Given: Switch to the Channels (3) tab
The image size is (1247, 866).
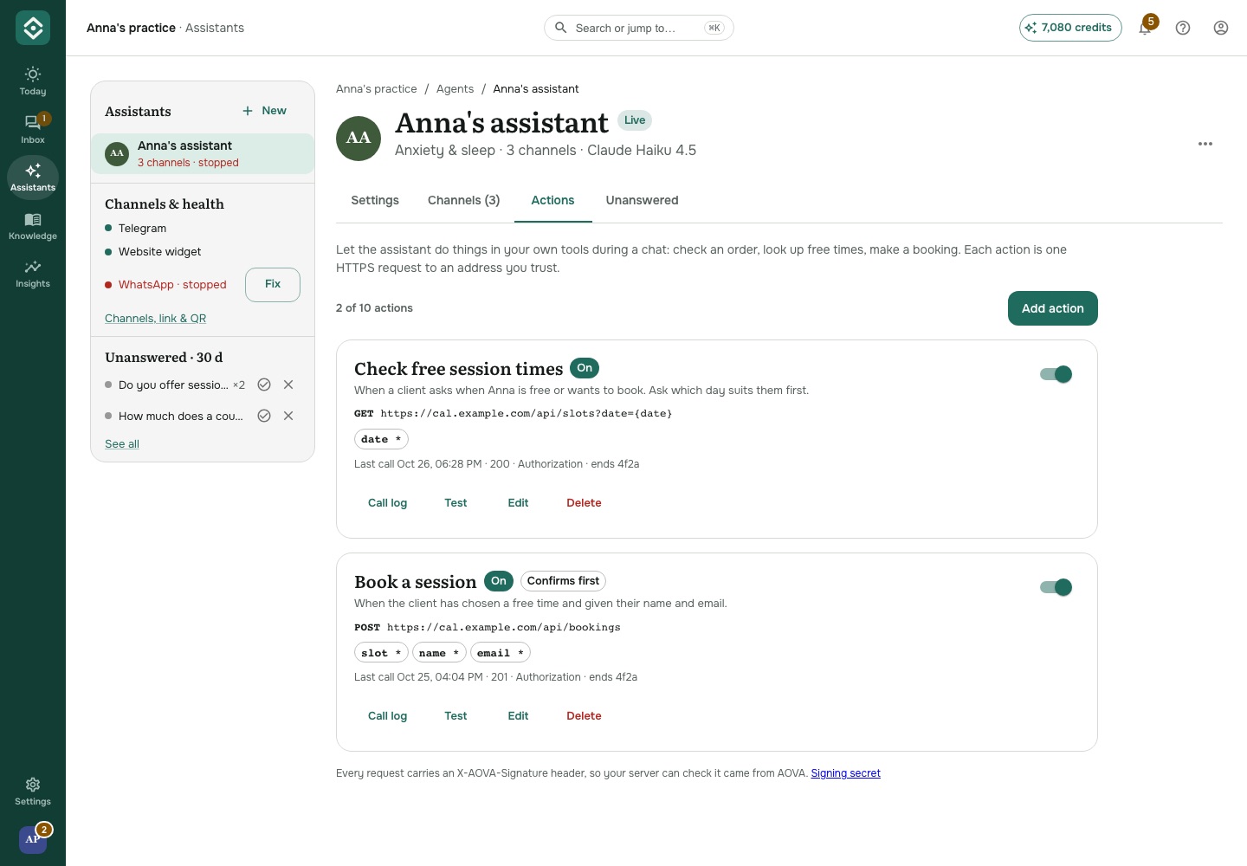Looking at the screenshot, I should coord(463,200).
